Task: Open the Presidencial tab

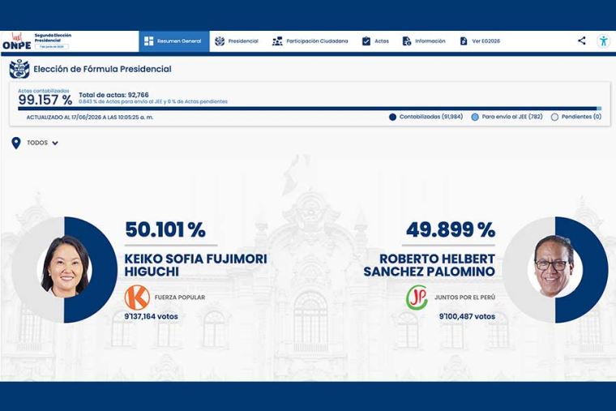Action: click(x=237, y=41)
